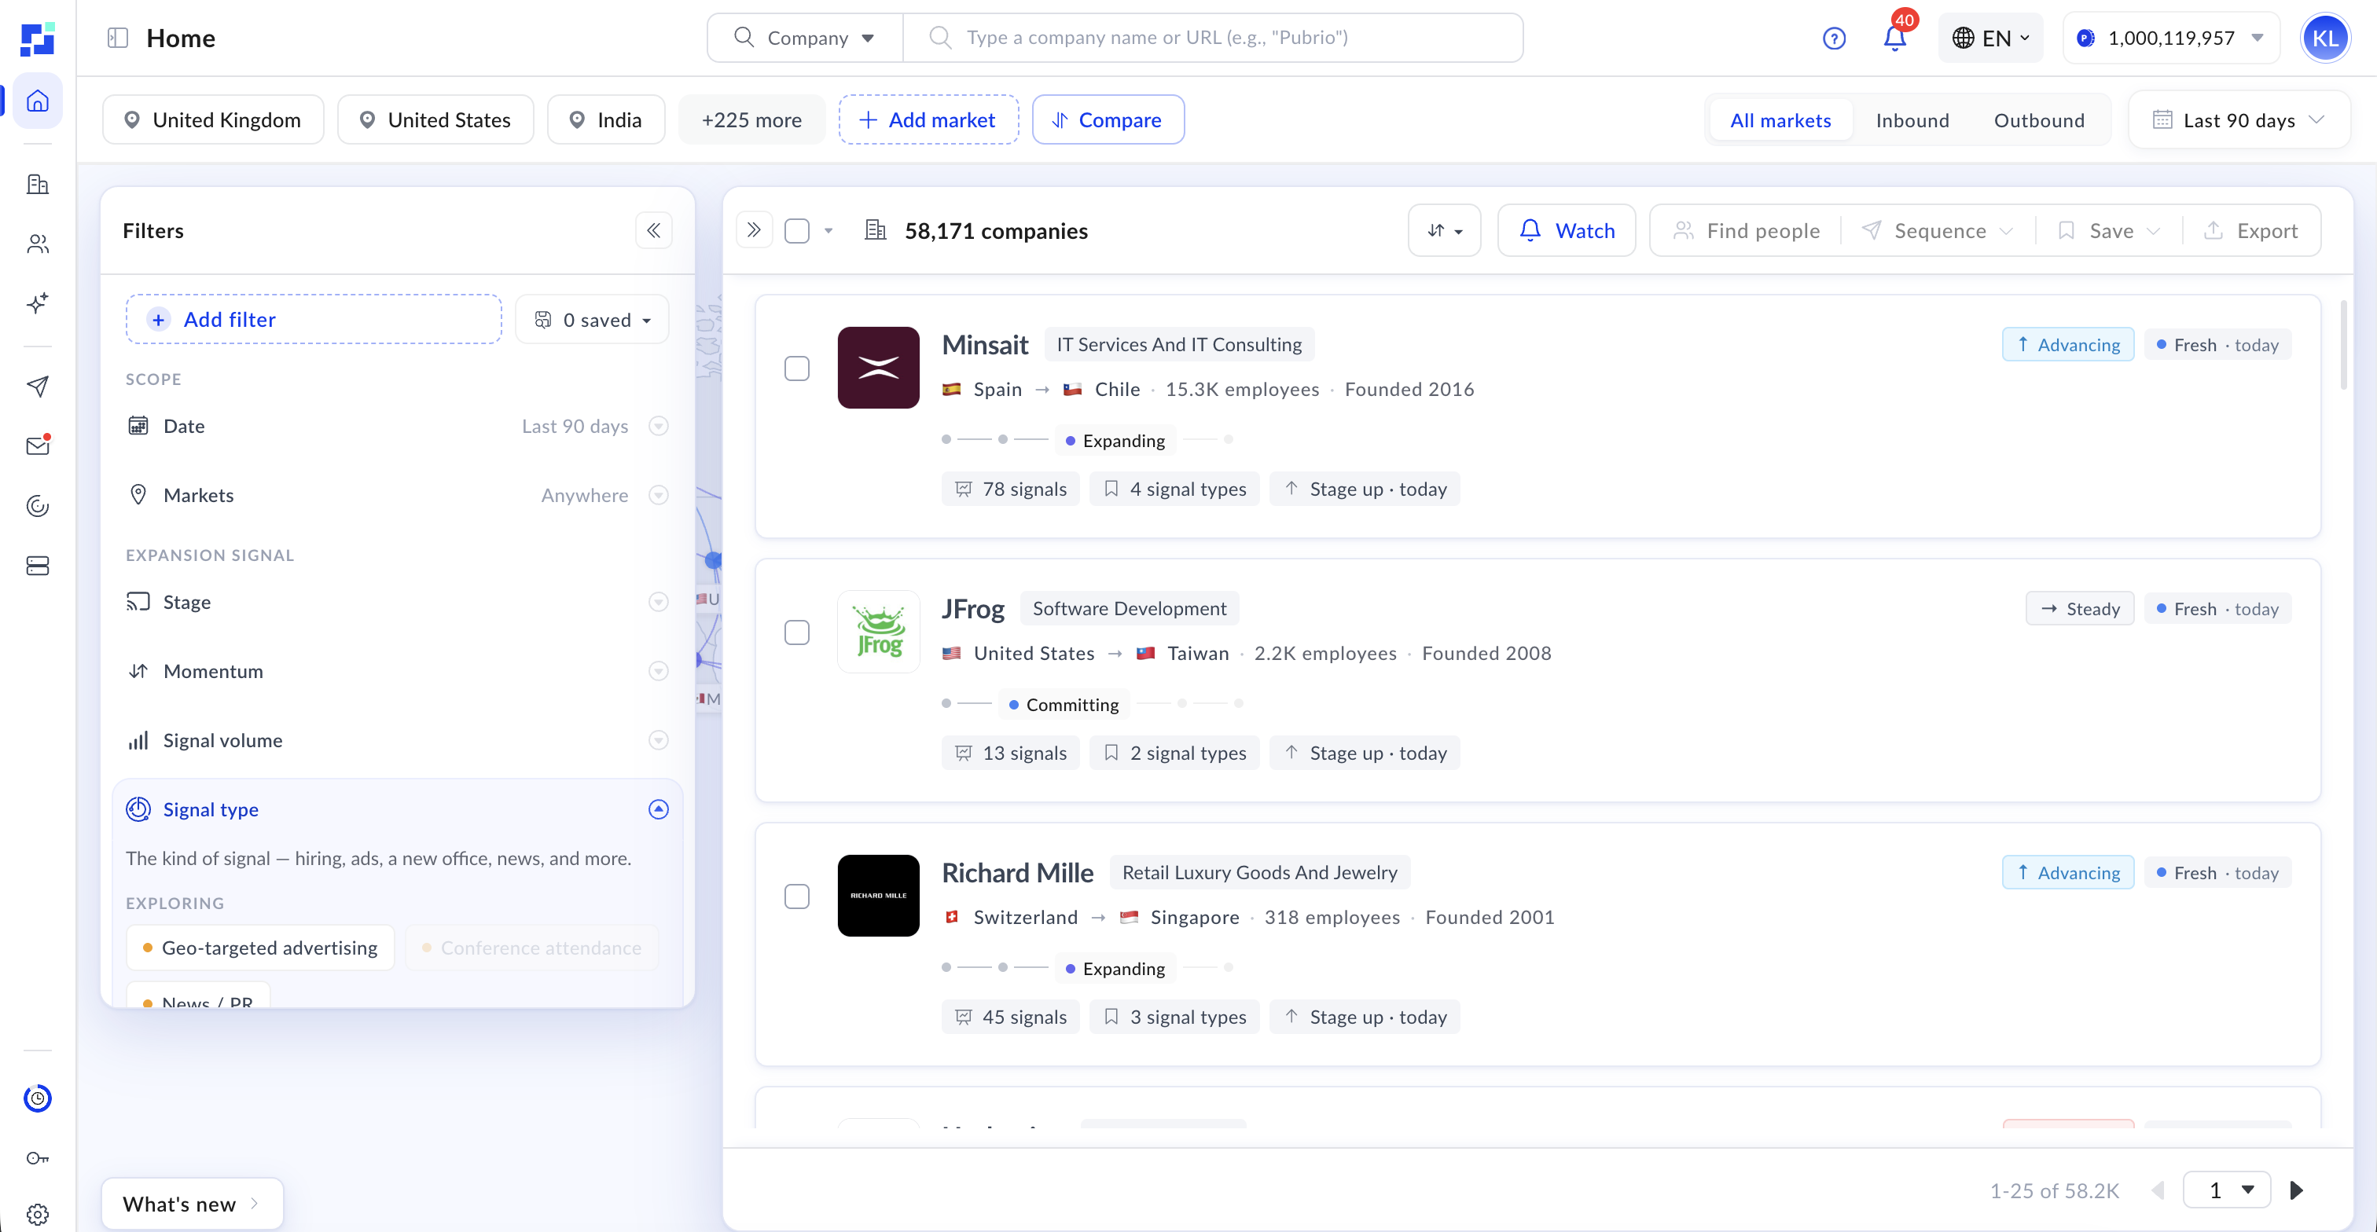This screenshot has height=1232, width=2377.
Task: Open the settings gear in sidebar
Action: (38, 1215)
